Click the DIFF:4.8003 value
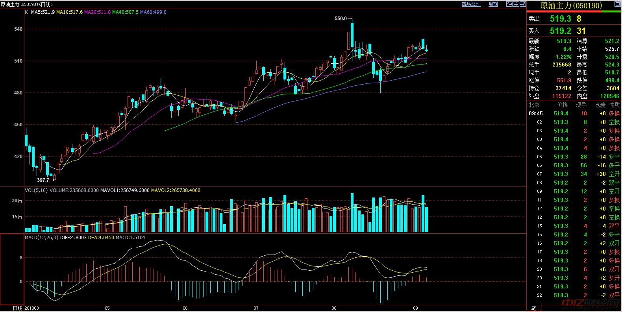622x312 pixels. [x=73, y=238]
